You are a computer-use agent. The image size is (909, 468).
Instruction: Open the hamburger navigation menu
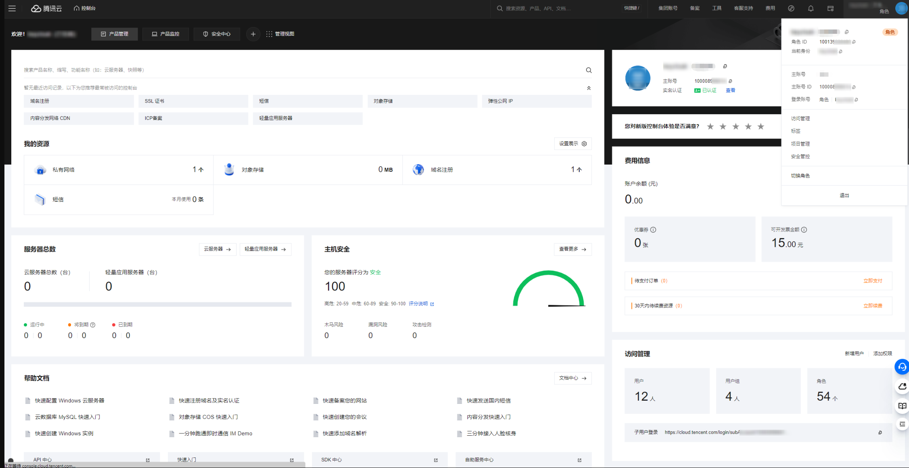coord(12,8)
